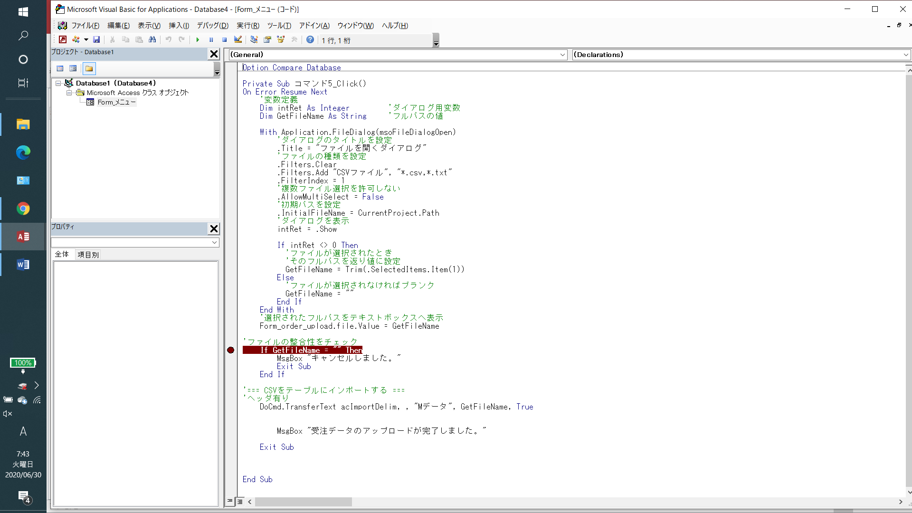
Task: Click the Reset stop square icon
Action: (x=224, y=40)
